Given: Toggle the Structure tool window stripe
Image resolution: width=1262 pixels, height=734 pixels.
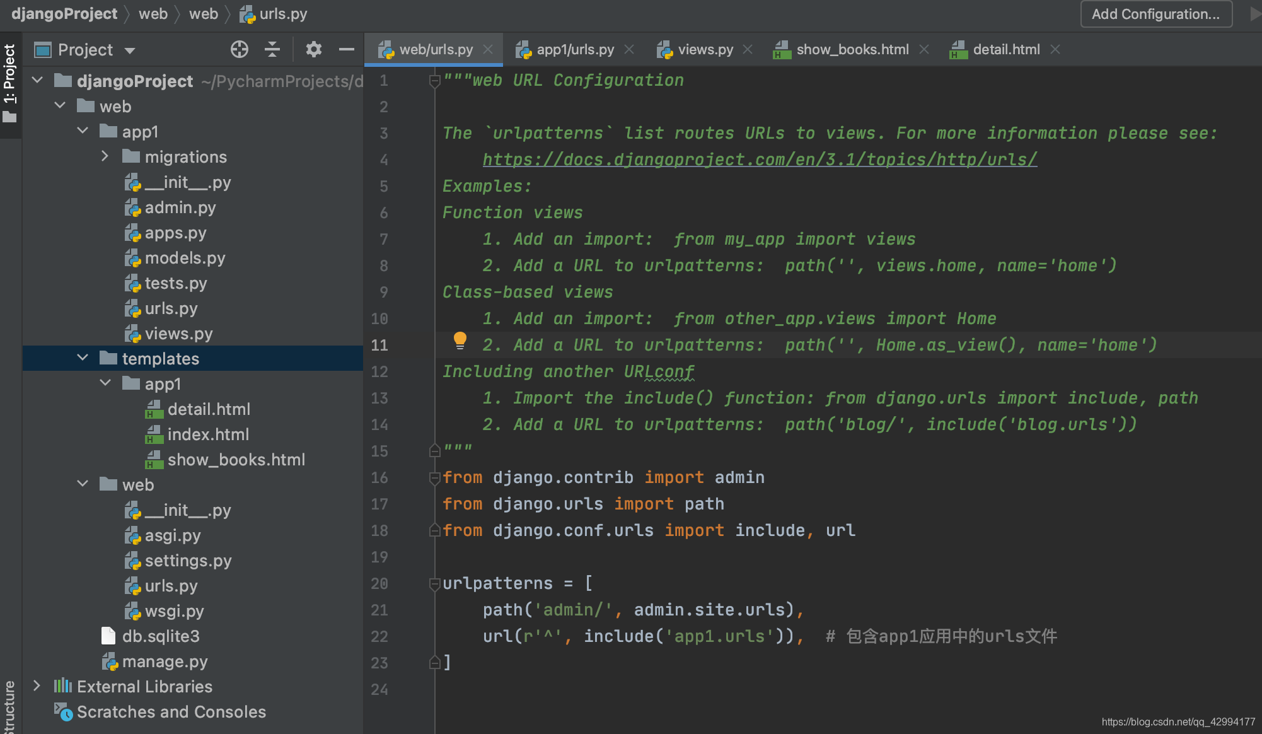Looking at the screenshot, I should [9, 706].
